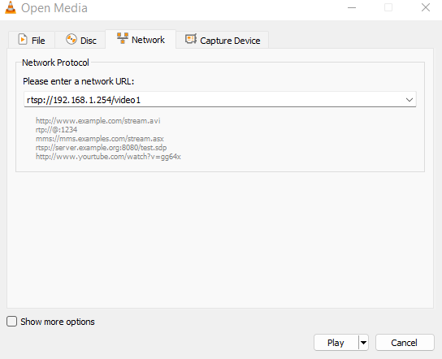Screen dimensions: 442x359
Task: Click the Disc tab's disc icon
Action: pyautogui.click(x=71, y=39)
